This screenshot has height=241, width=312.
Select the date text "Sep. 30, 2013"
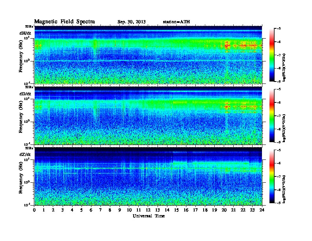click(131, 22)
